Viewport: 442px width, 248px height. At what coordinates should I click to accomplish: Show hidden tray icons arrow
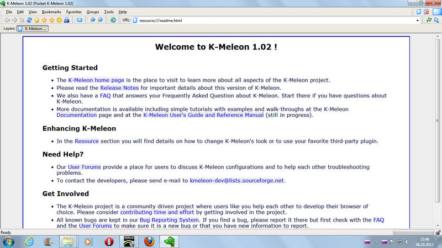coord(376,242)
